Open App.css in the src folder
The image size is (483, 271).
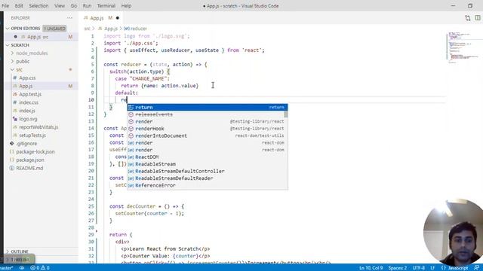[x=27, y=78]
